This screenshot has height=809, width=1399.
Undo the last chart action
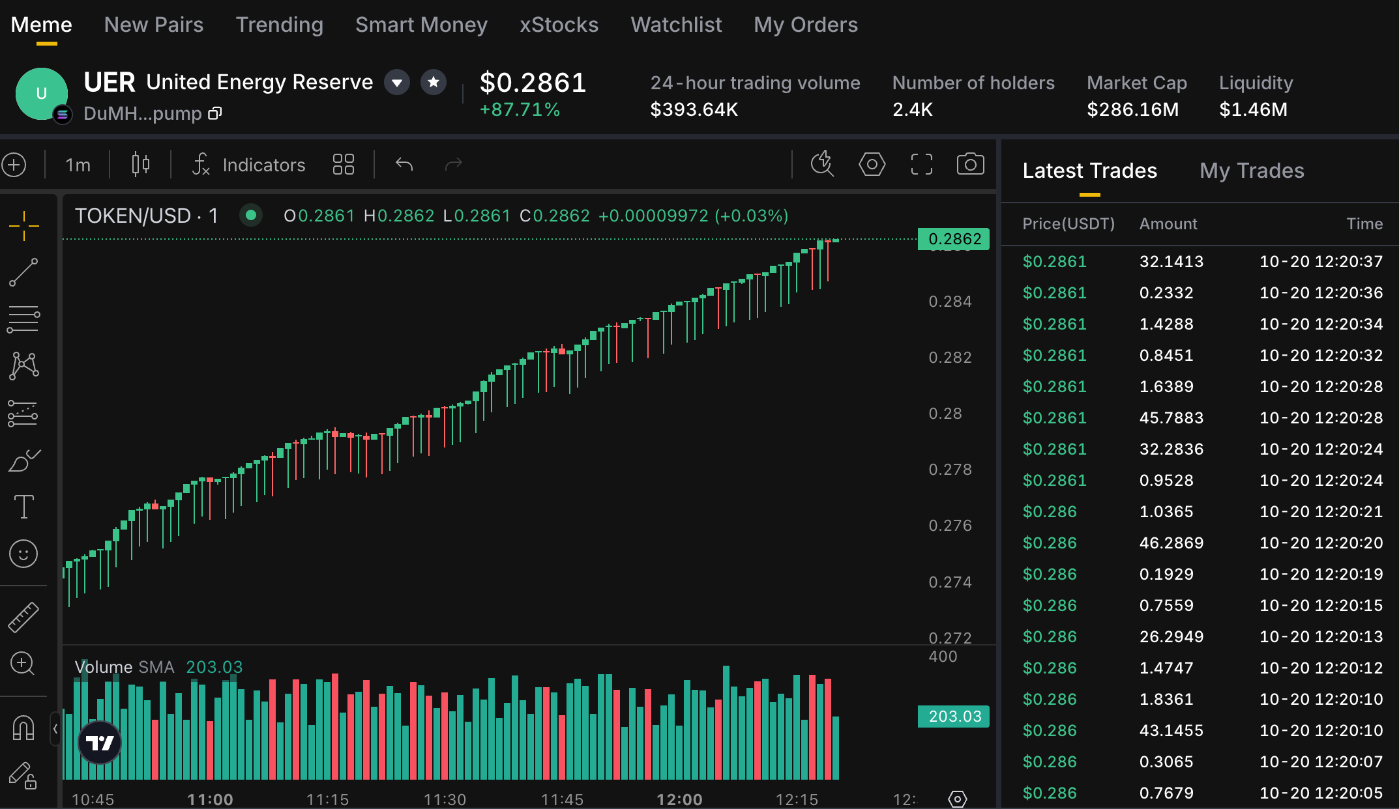[404, 165]
